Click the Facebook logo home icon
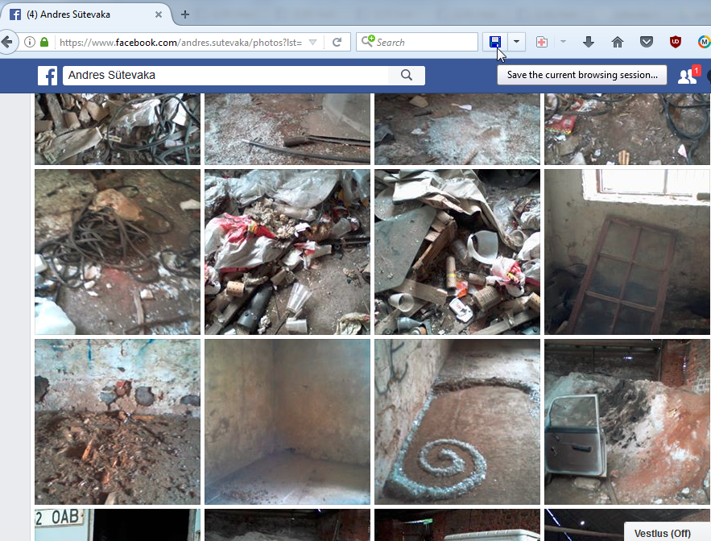The image size is (711, 541). pyautogui.click(x=48, y=76)
